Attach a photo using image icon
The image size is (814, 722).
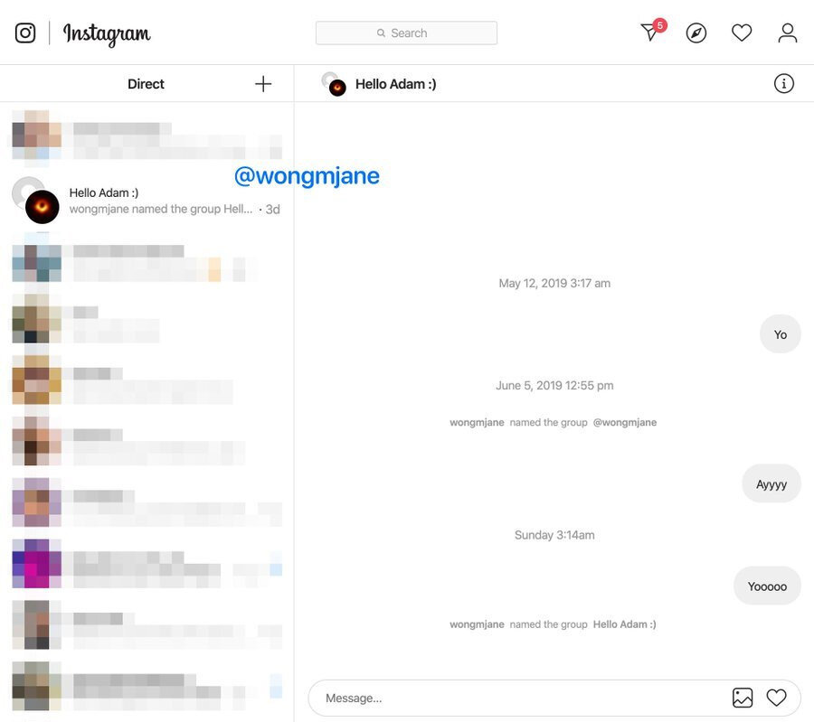[x=743, y=698]
